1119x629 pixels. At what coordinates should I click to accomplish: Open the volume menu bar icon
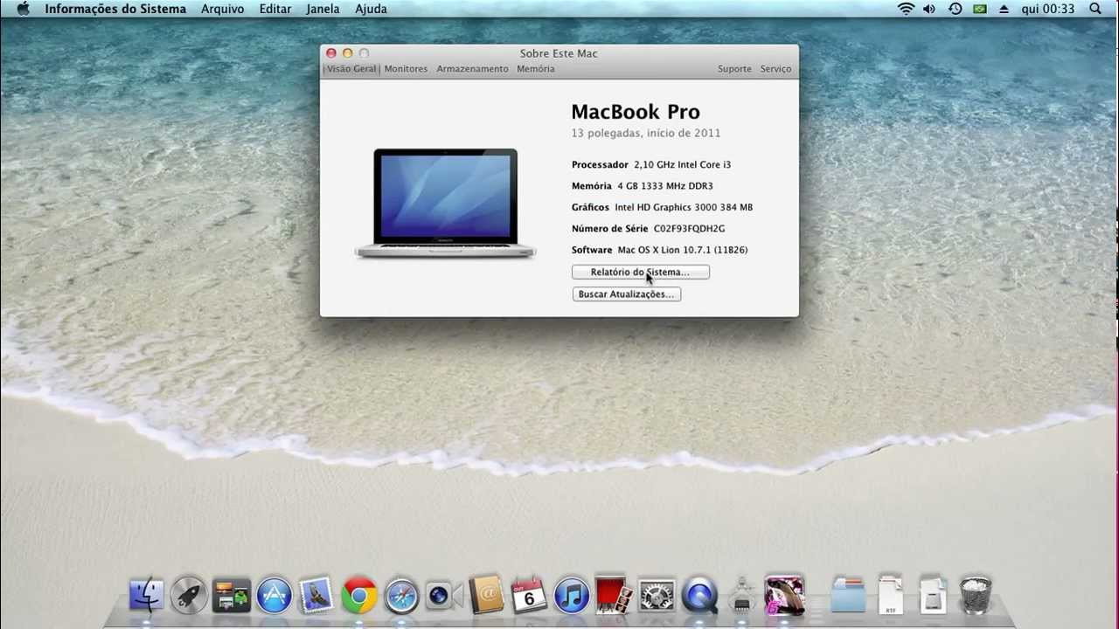pos(929,9)
